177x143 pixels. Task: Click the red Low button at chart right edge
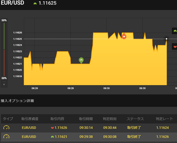pyautogui.click(x=174, y=47)
